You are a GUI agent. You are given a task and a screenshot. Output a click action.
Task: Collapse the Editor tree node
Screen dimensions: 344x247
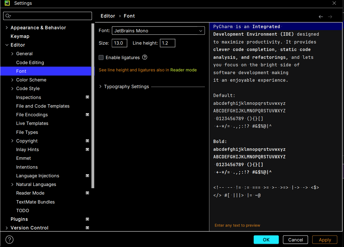[7, 45]
